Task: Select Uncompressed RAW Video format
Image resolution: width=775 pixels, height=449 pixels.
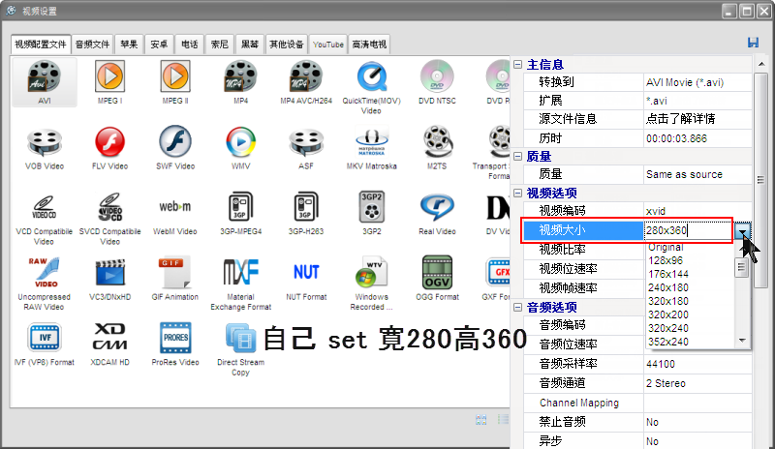Action: [x=45, y=272]
